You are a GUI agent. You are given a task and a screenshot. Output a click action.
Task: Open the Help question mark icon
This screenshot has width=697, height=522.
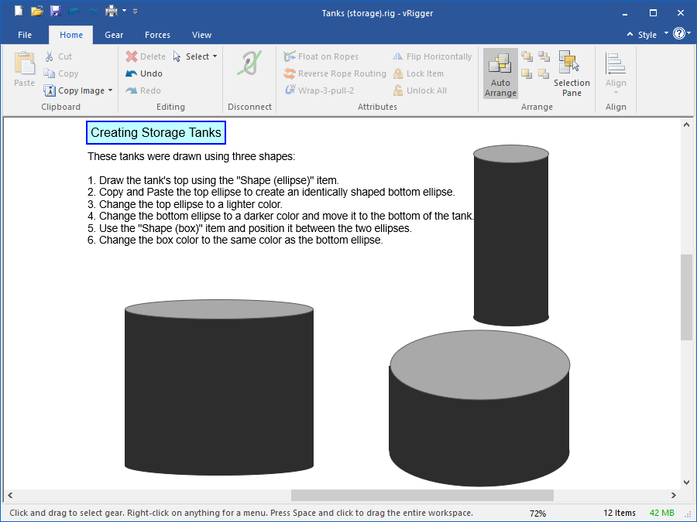click(x=678, y=34)
